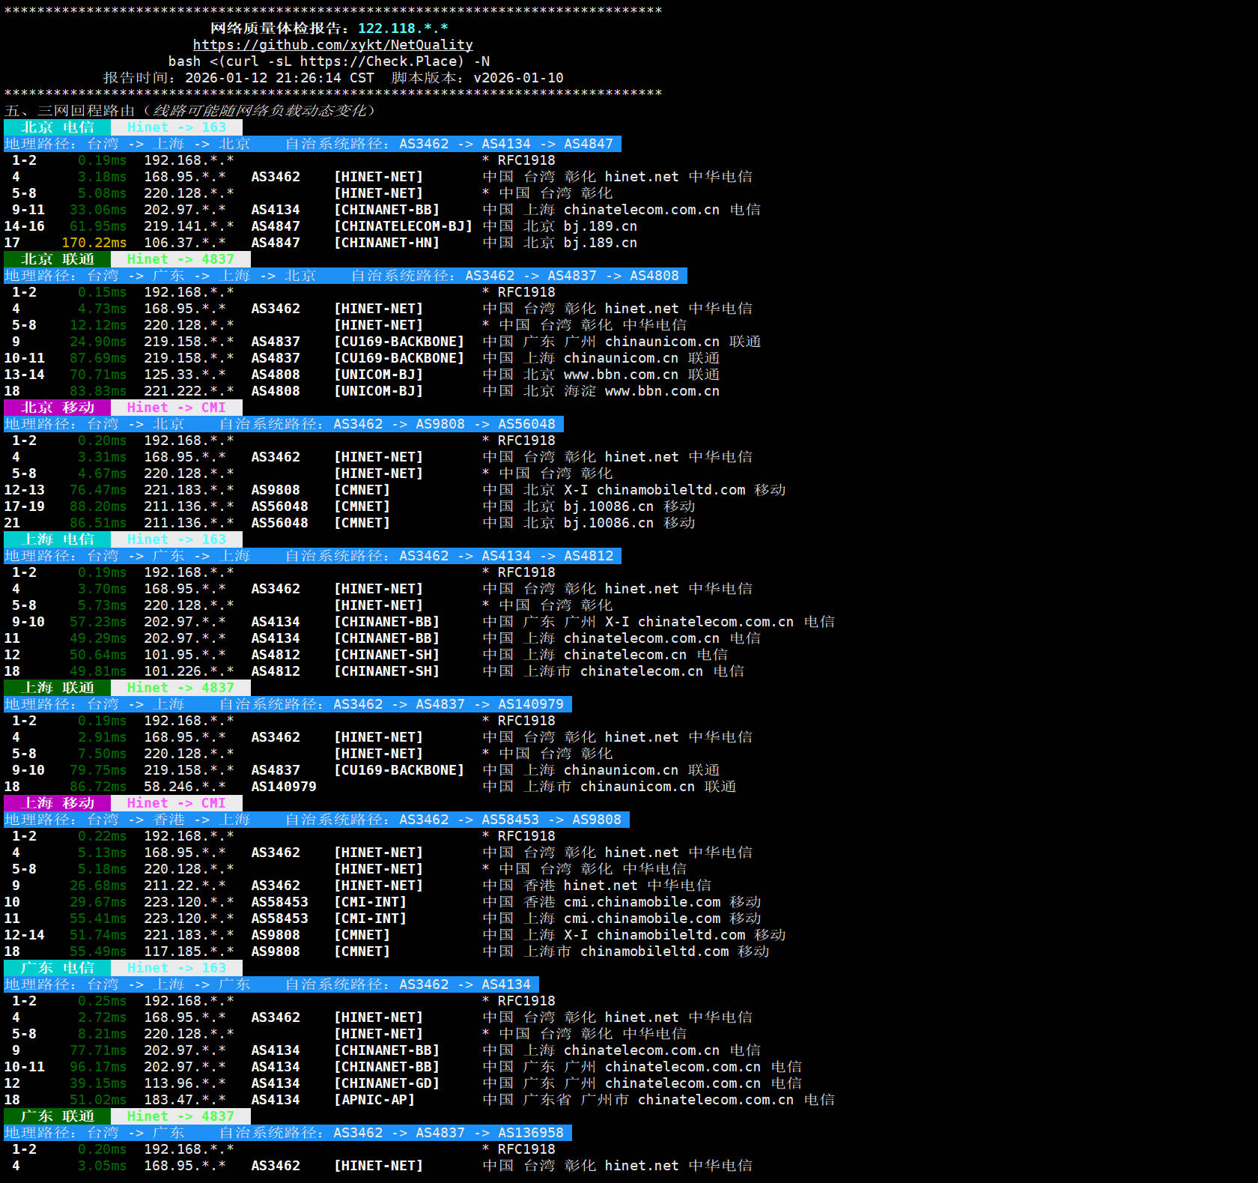Click the 广东 联通 section header label
Viewport: 1258px width, 1183px height.
click(x=58, y=1116)
